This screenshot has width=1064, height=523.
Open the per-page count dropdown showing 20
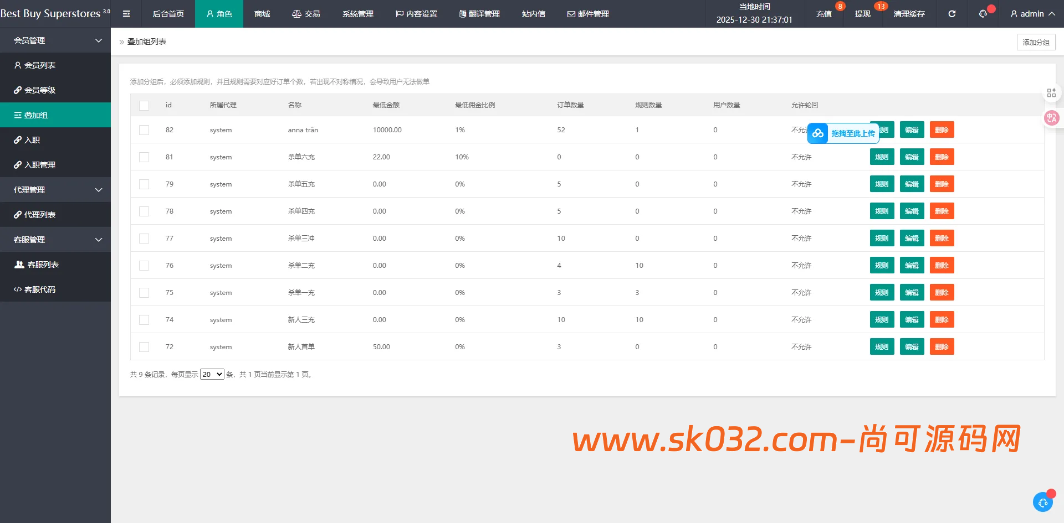(x=212, y=374)
